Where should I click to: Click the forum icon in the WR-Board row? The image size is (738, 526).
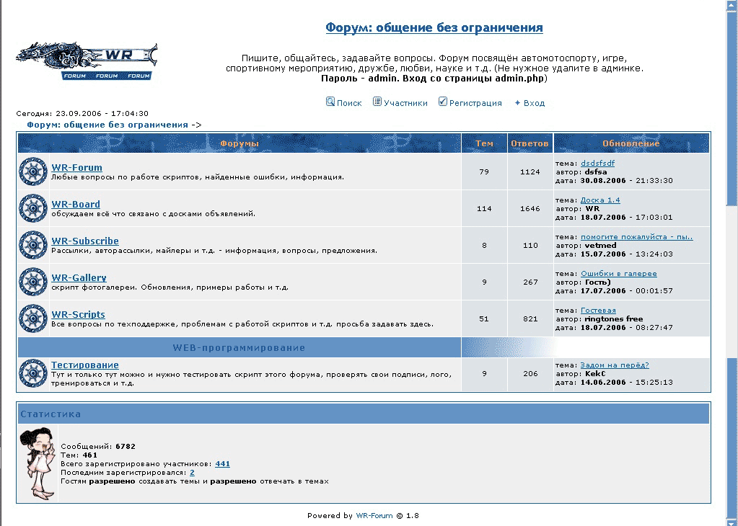pos(33,208)
